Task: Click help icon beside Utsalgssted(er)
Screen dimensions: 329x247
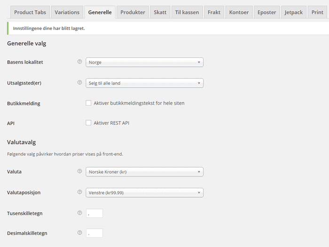Action: pyautogui.click(x=79, y=83)
